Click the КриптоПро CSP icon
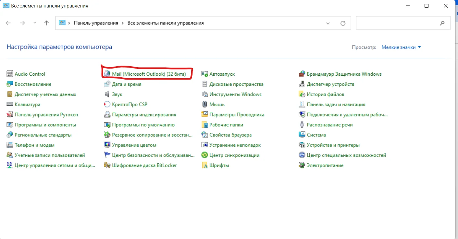 click(107, 105)
